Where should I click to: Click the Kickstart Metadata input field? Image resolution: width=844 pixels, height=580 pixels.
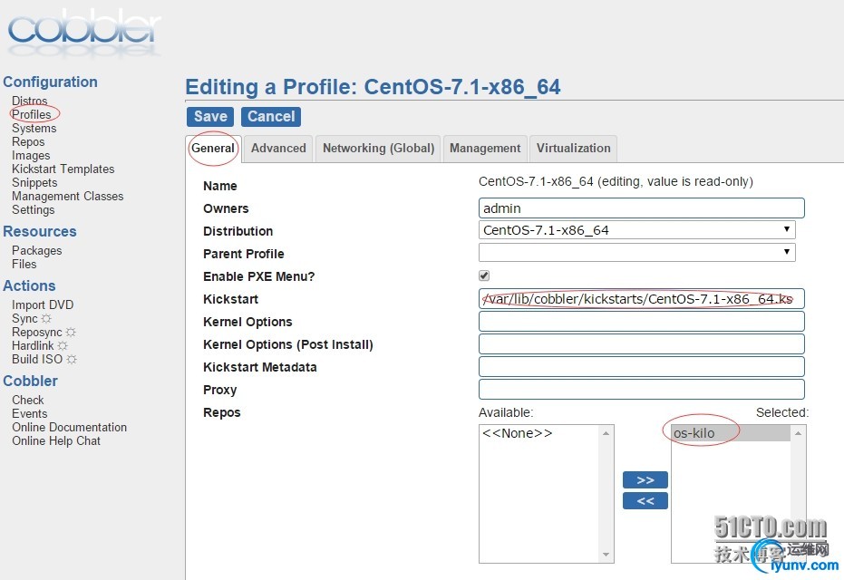(x=642, y=366)
